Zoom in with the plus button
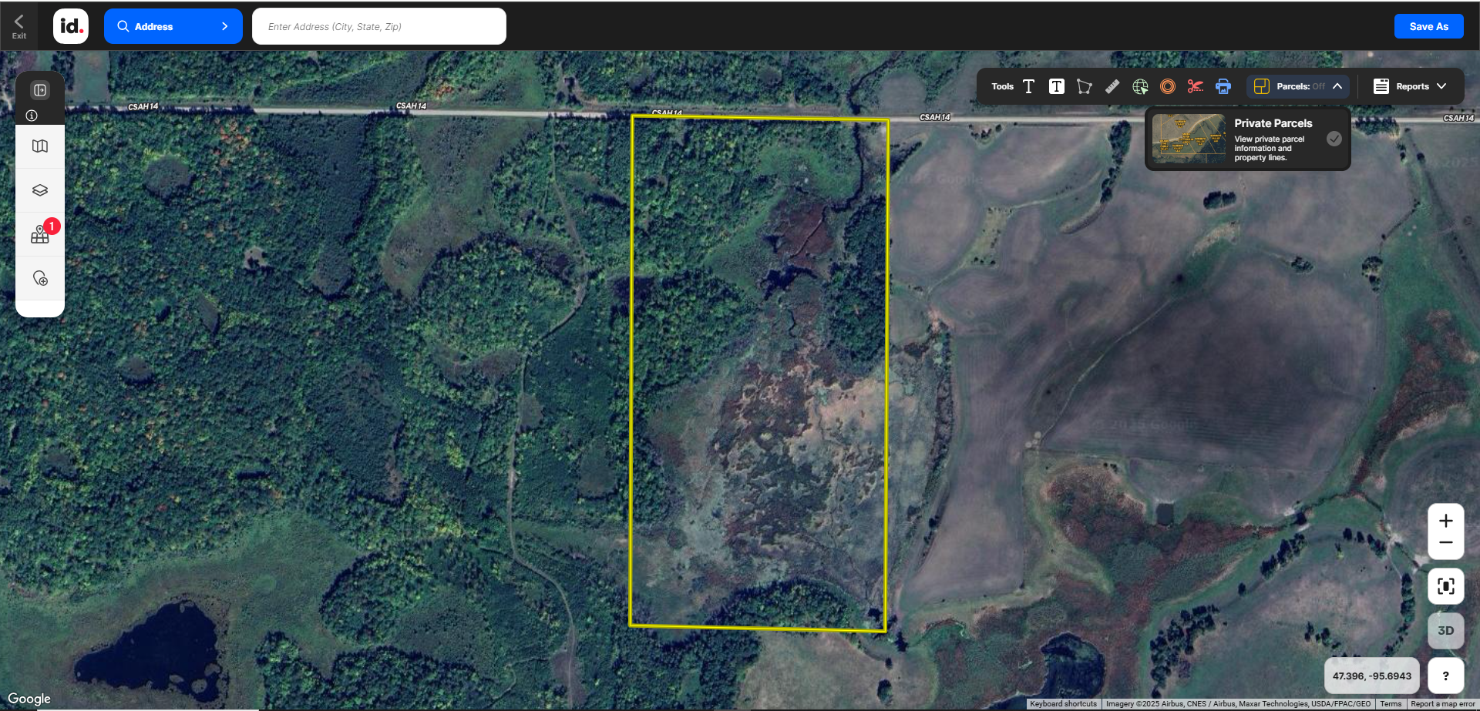The height and width of the screenshot is (711, 1480). click(1445, 521)
